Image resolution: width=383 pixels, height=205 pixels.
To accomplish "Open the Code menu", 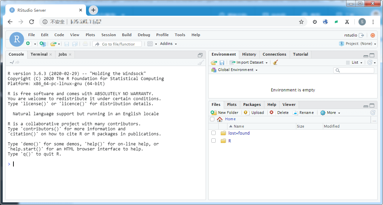I will pyautogui.click(x=59, y=35).
